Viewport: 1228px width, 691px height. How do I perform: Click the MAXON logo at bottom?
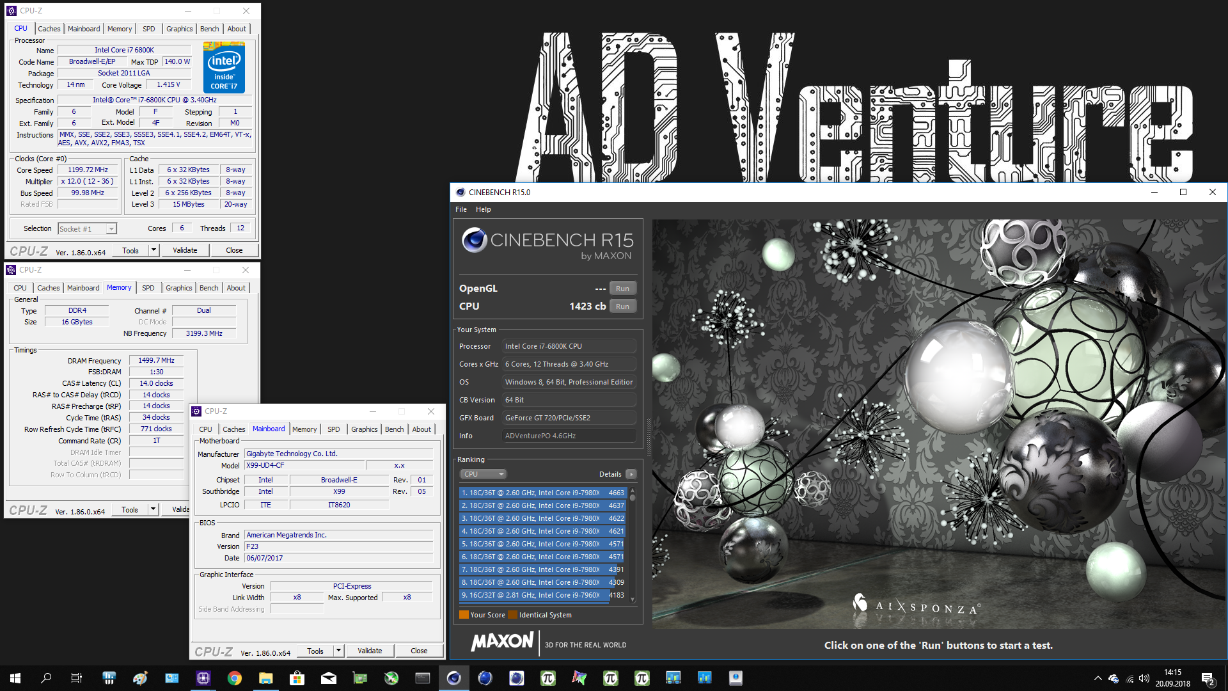pyautogui.click(x=502, y=642)
